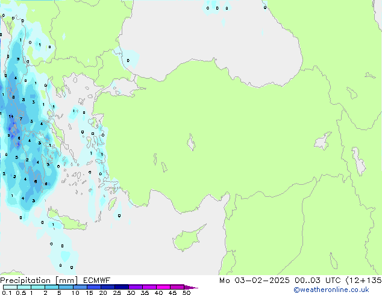The width and height of the screenshot is (382, 295).
Task: Click the 5 mm legend swatch
Action: coord(66,287)
